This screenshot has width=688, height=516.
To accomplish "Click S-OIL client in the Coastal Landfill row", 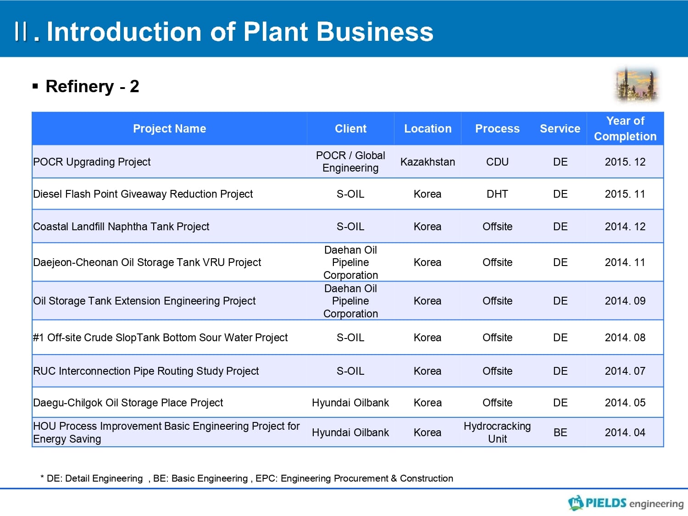I will [x=350, y=227].
